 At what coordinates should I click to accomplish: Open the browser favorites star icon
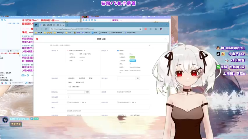pyautogui.click(x=156, y=29)
